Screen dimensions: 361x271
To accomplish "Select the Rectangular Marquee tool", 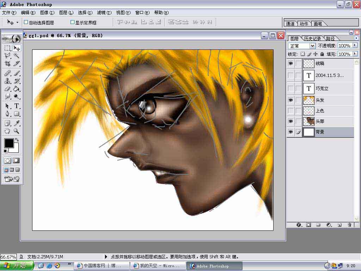I will coord(7,48).
